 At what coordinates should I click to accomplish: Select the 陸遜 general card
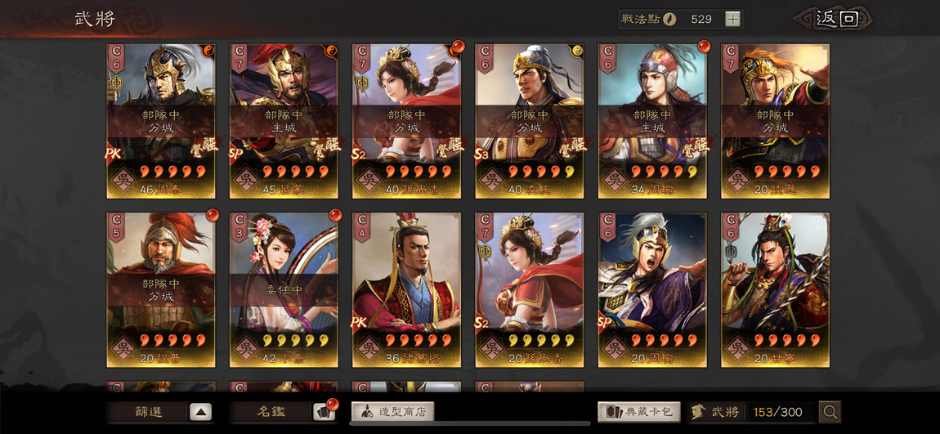click(x=775, y=120)
